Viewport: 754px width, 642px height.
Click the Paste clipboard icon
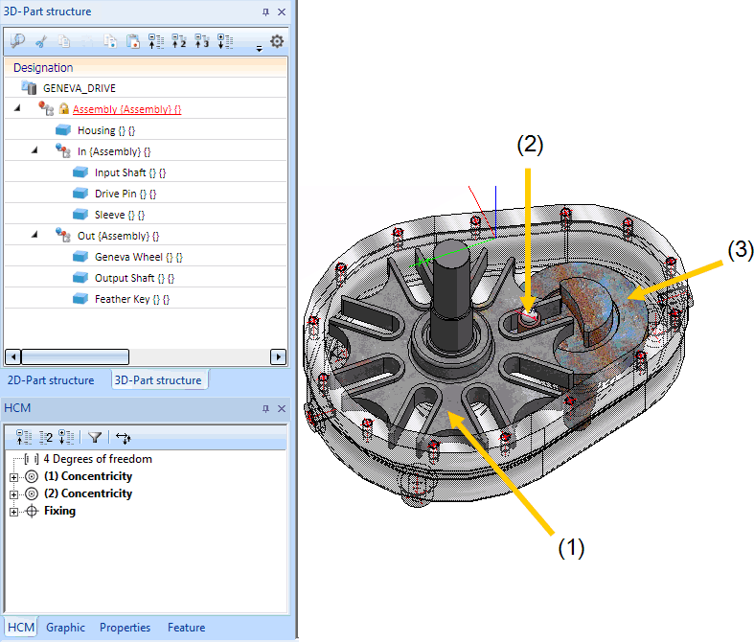(x=133, y=41)
